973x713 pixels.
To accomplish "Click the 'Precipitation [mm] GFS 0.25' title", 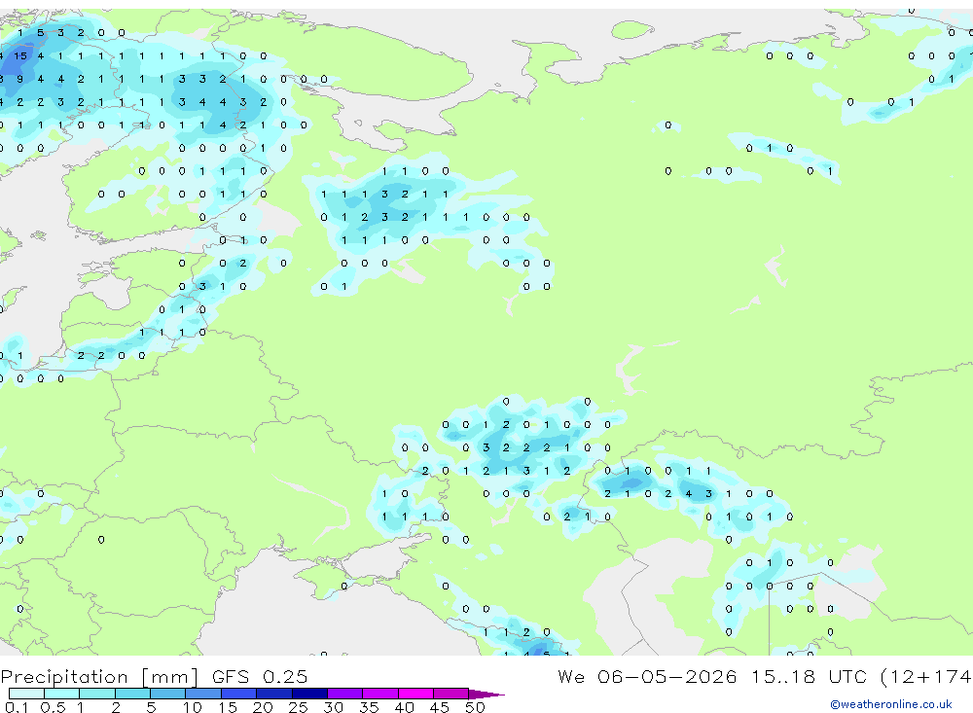I will point(154,677).
